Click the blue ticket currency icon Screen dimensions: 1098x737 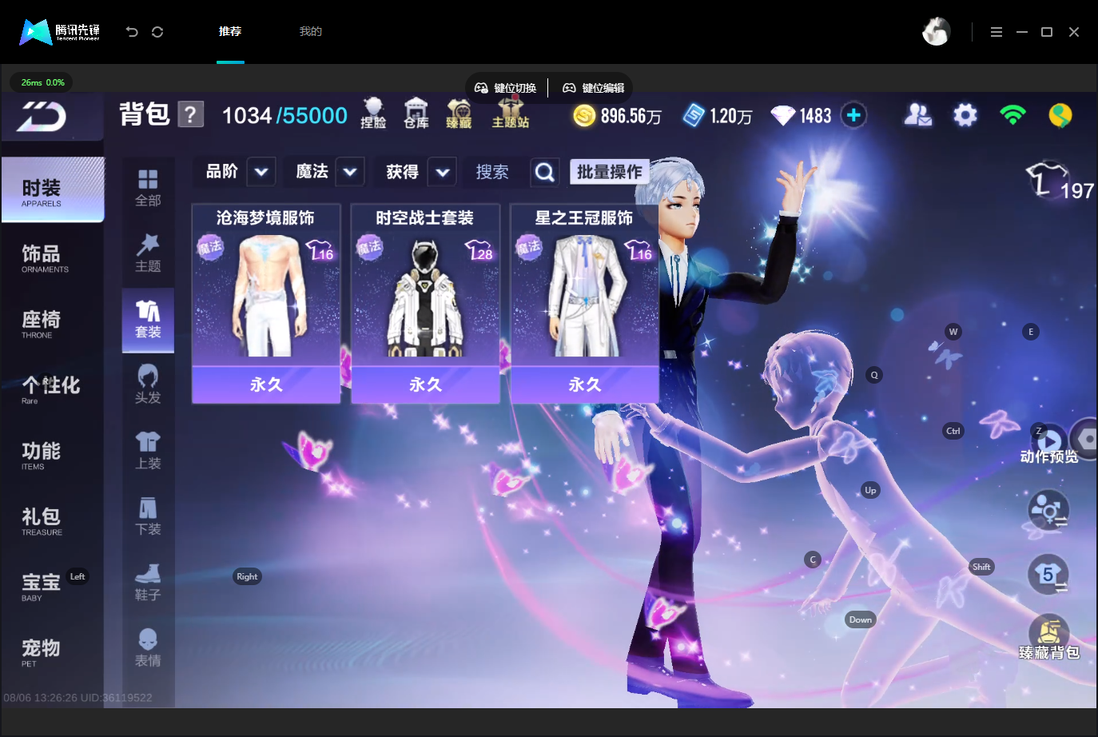point(693,116)
